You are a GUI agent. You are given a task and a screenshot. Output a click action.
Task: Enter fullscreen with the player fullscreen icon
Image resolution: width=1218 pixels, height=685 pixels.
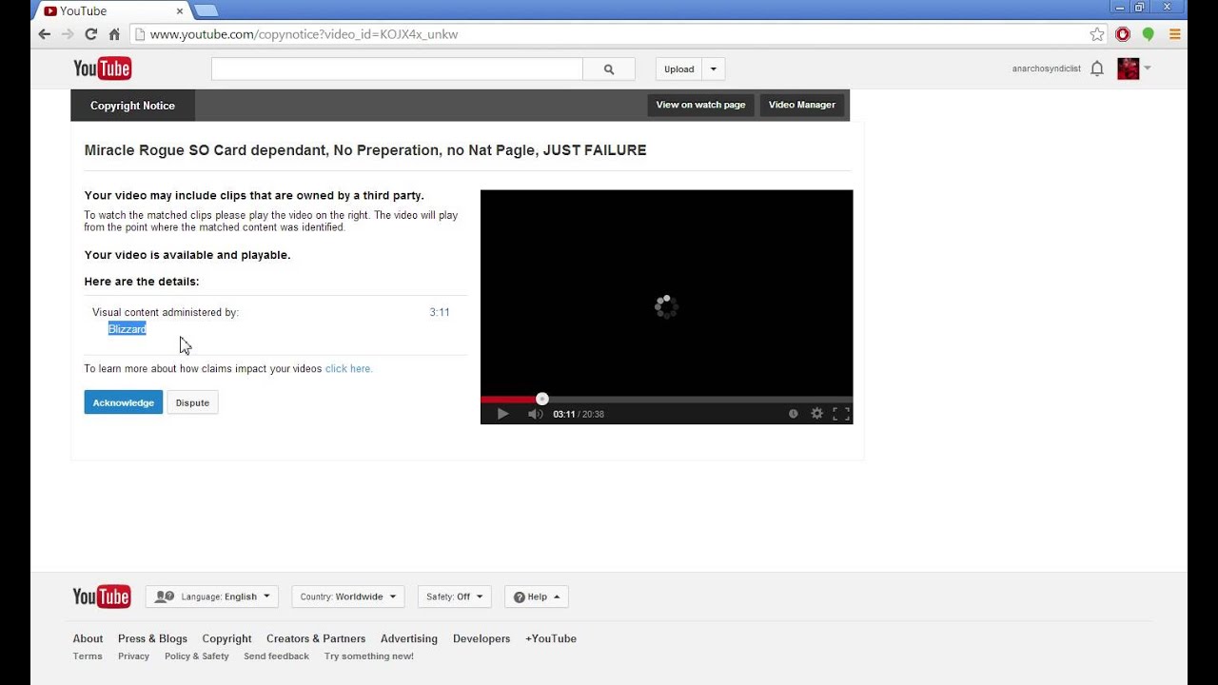[841, 414]
